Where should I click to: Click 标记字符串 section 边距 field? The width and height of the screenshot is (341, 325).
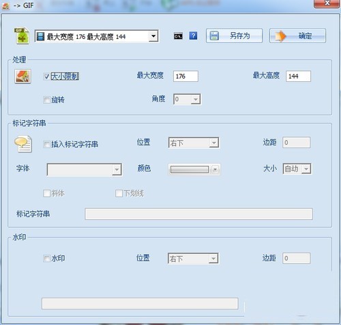click(x=296, y=143)
